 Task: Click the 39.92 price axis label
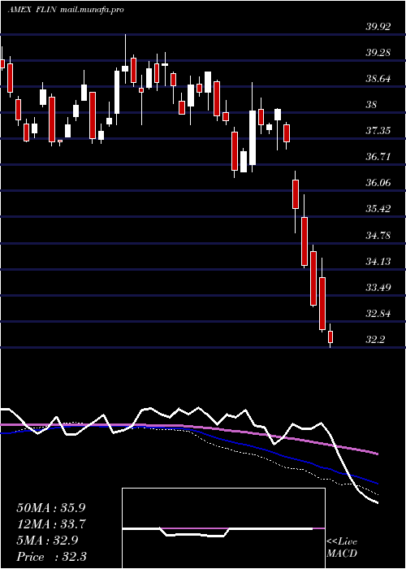pyautogui.click(x=378, y=27)
